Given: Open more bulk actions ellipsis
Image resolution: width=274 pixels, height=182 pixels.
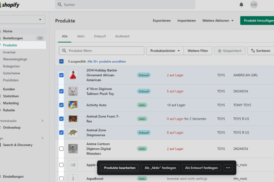Looking at the screenshot, I should point(228,168).
